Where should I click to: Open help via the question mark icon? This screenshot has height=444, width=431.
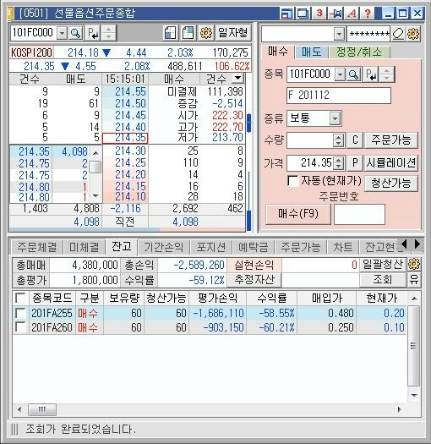368,13
